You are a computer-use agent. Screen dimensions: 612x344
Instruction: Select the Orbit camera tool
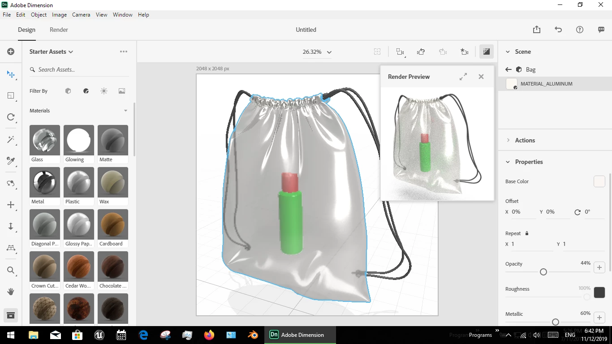[11, 183]
